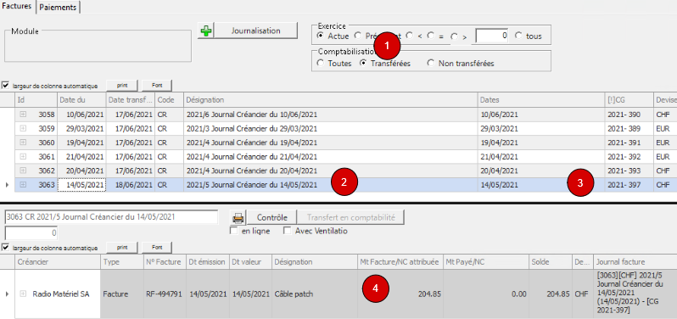Click CG cell 2021- 397

[x=629, y=185]
